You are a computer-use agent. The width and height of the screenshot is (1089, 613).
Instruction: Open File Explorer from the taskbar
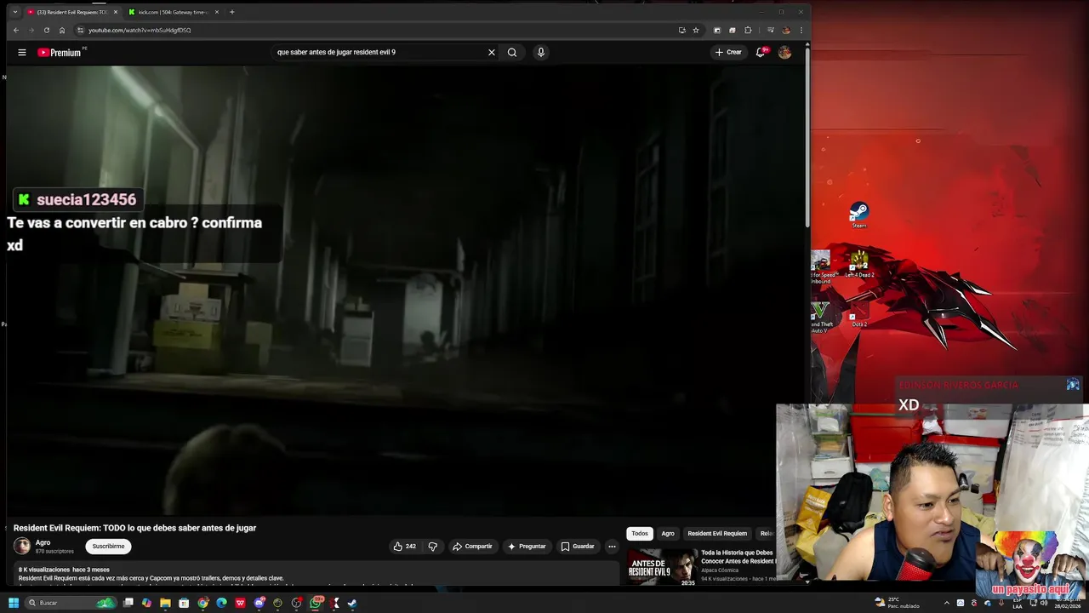pos(165,603)
